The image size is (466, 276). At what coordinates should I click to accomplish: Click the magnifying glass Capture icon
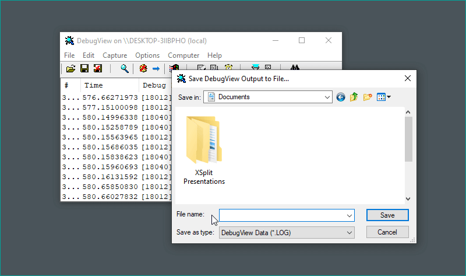(x=125, y=68)
